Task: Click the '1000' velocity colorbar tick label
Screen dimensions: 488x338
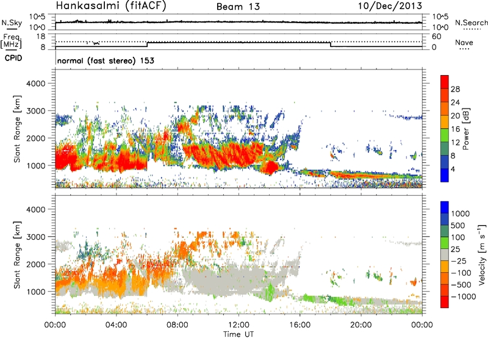Action: [461, 214]
